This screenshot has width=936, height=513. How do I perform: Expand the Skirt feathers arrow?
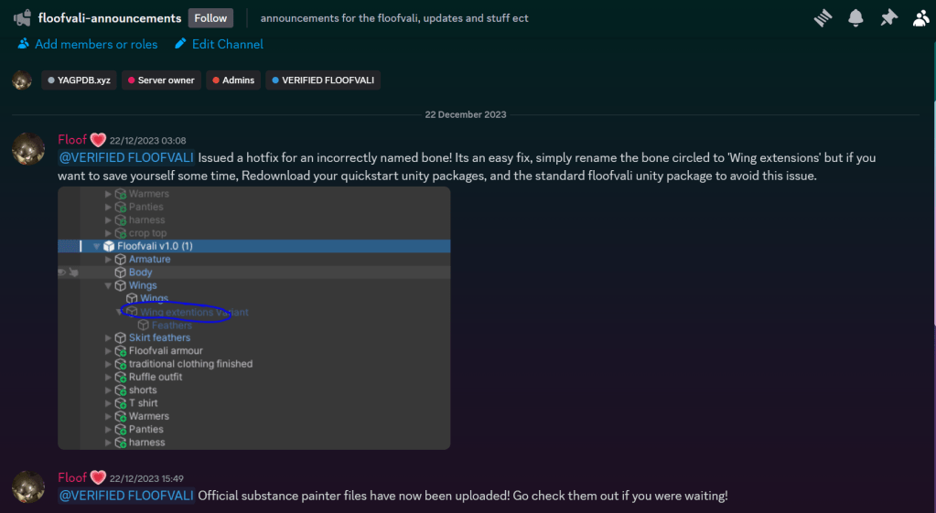click(x=109, y=338)
